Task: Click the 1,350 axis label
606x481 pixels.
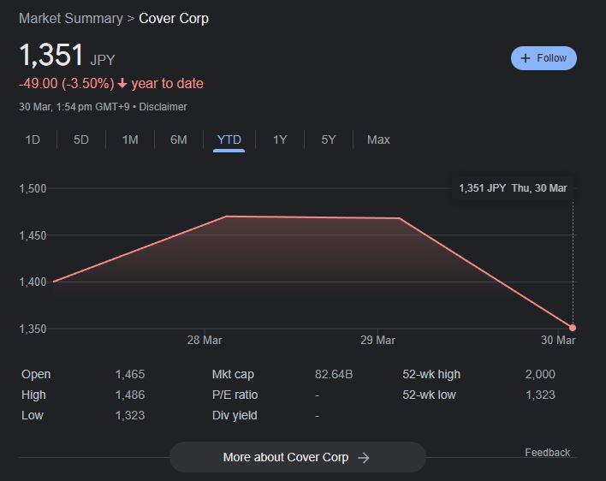Action: click(33, 329)
